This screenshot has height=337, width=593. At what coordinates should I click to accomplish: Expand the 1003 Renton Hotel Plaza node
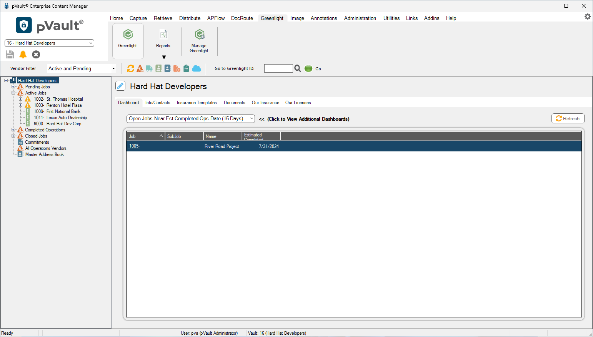(x=21, y=105)
